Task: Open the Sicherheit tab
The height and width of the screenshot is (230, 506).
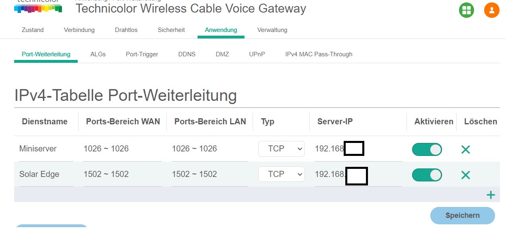Action: tap(171, 30)
